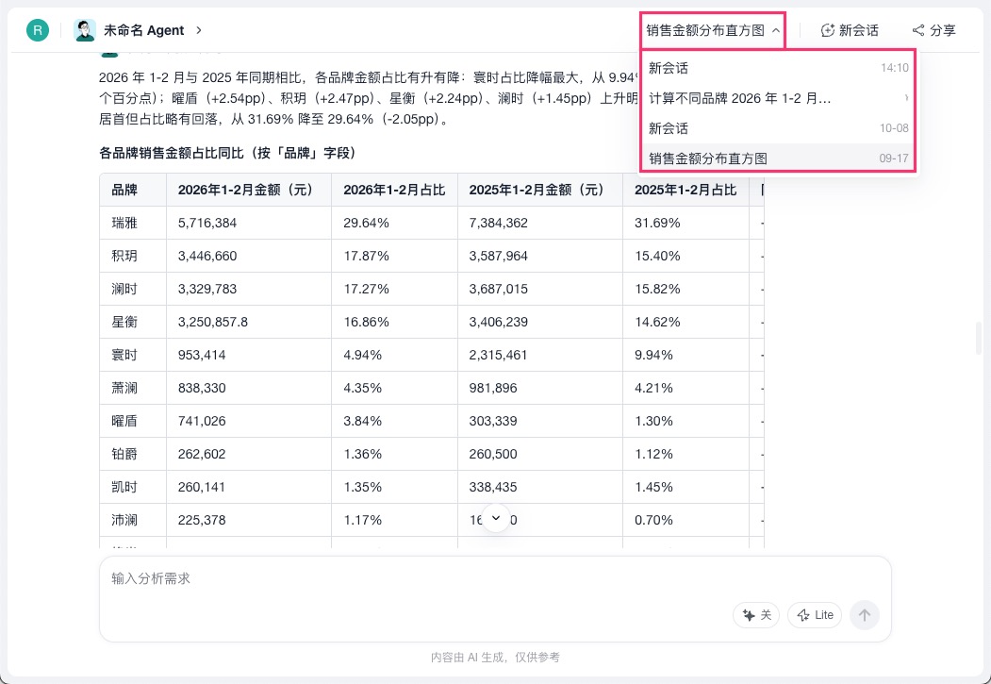
Task: Choose 销售金额分布直方图 entry dated 09-17
Action: coord(779,158)
